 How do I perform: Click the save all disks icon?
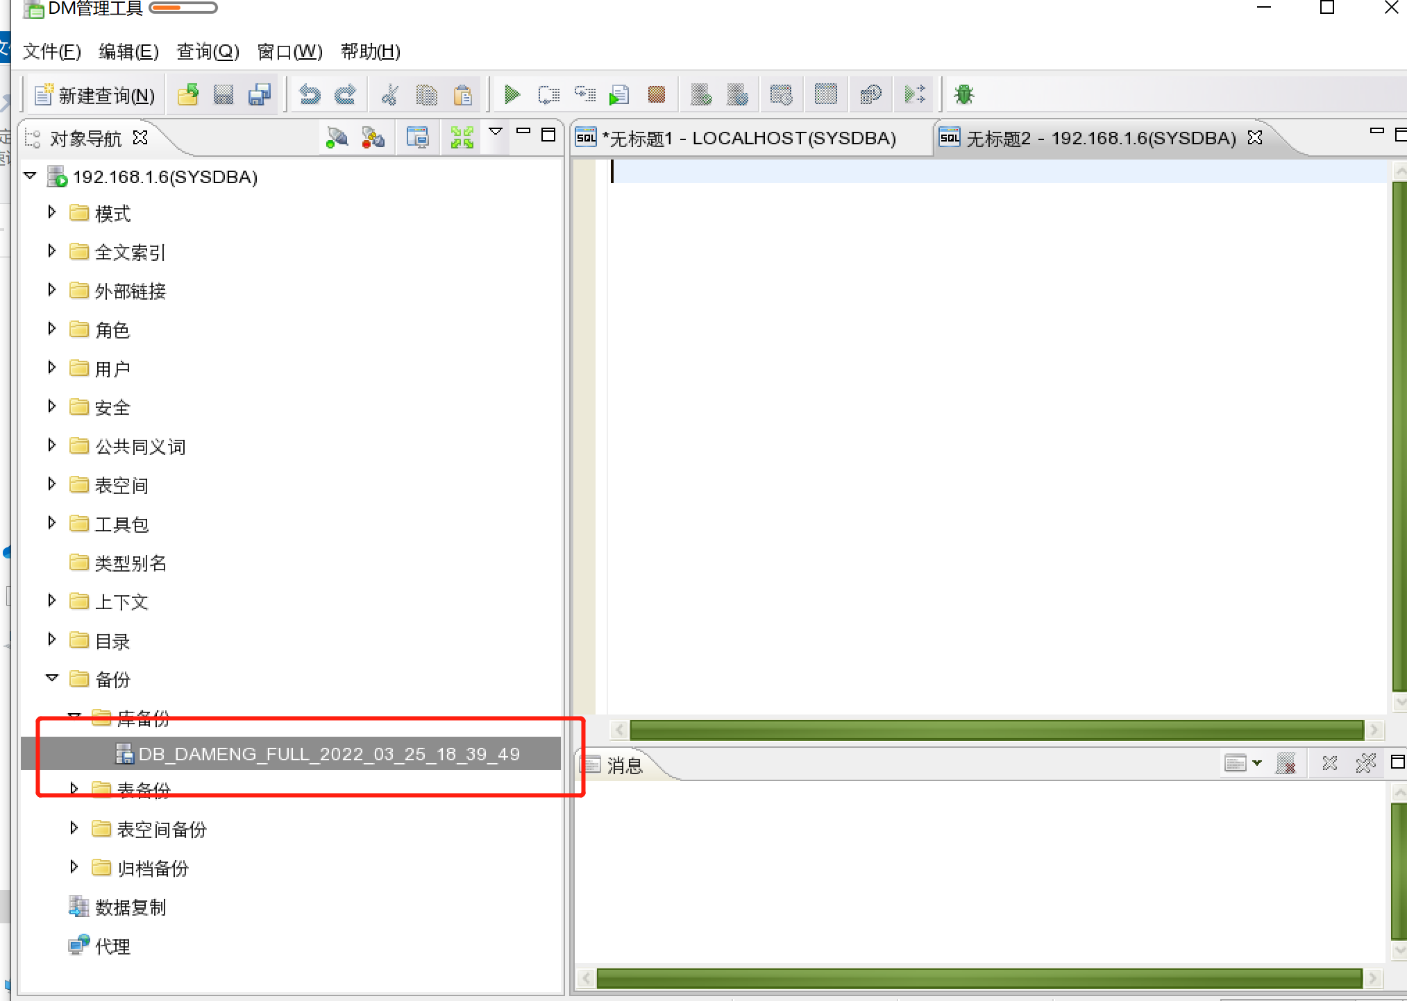tap(260, 94)
